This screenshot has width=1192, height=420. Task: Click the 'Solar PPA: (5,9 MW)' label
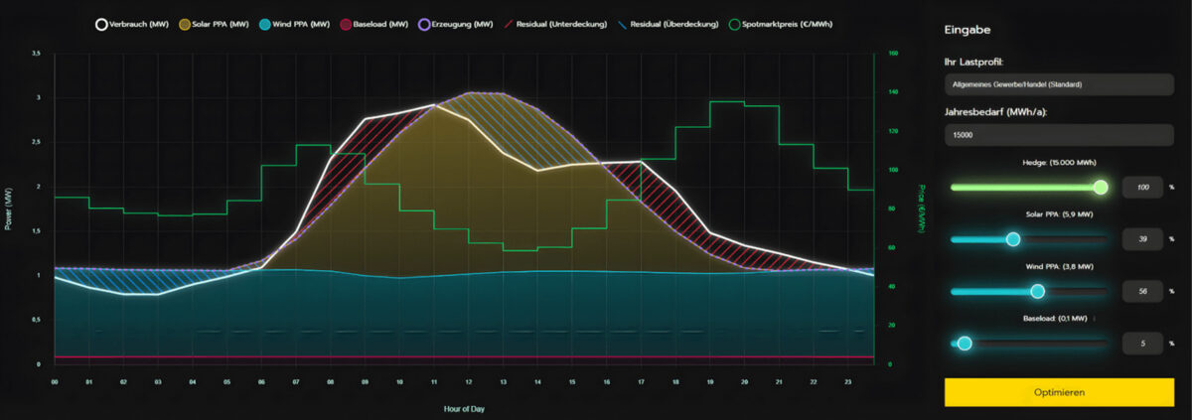click(x=1059, y=214)
